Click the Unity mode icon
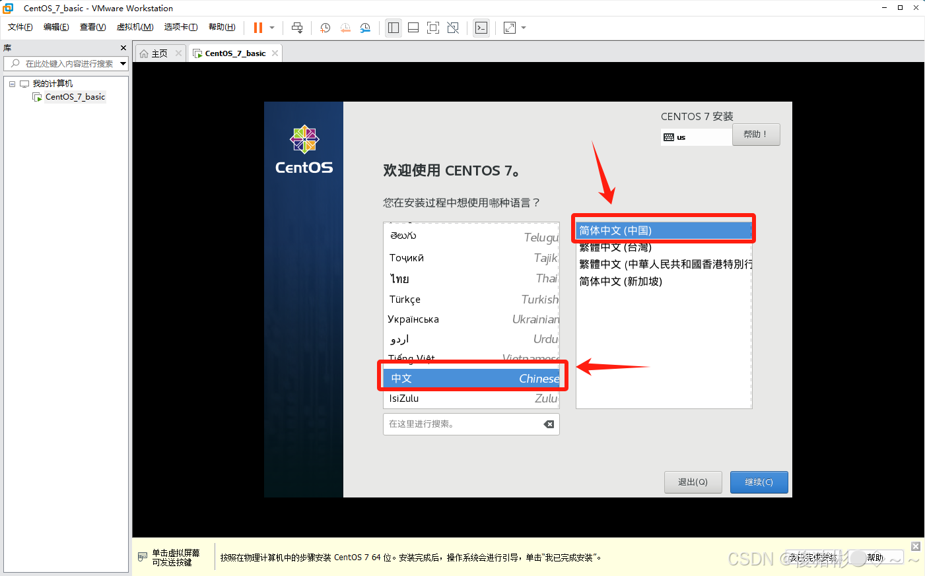925x576 pixels. (x=453, y=28)
